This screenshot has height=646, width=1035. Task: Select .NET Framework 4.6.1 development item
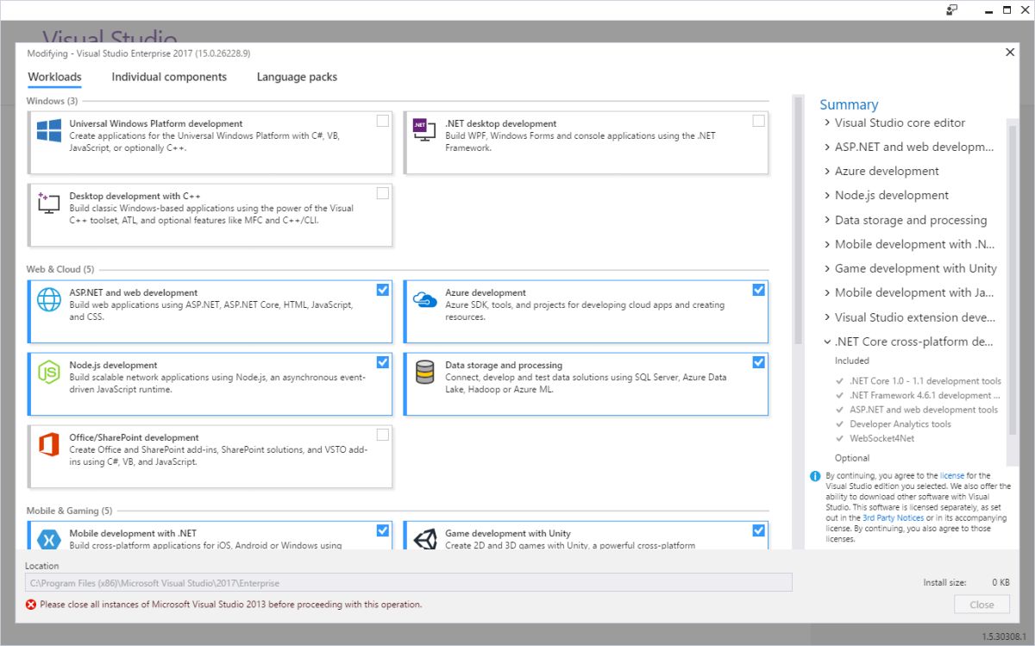[x=925, y=395]
